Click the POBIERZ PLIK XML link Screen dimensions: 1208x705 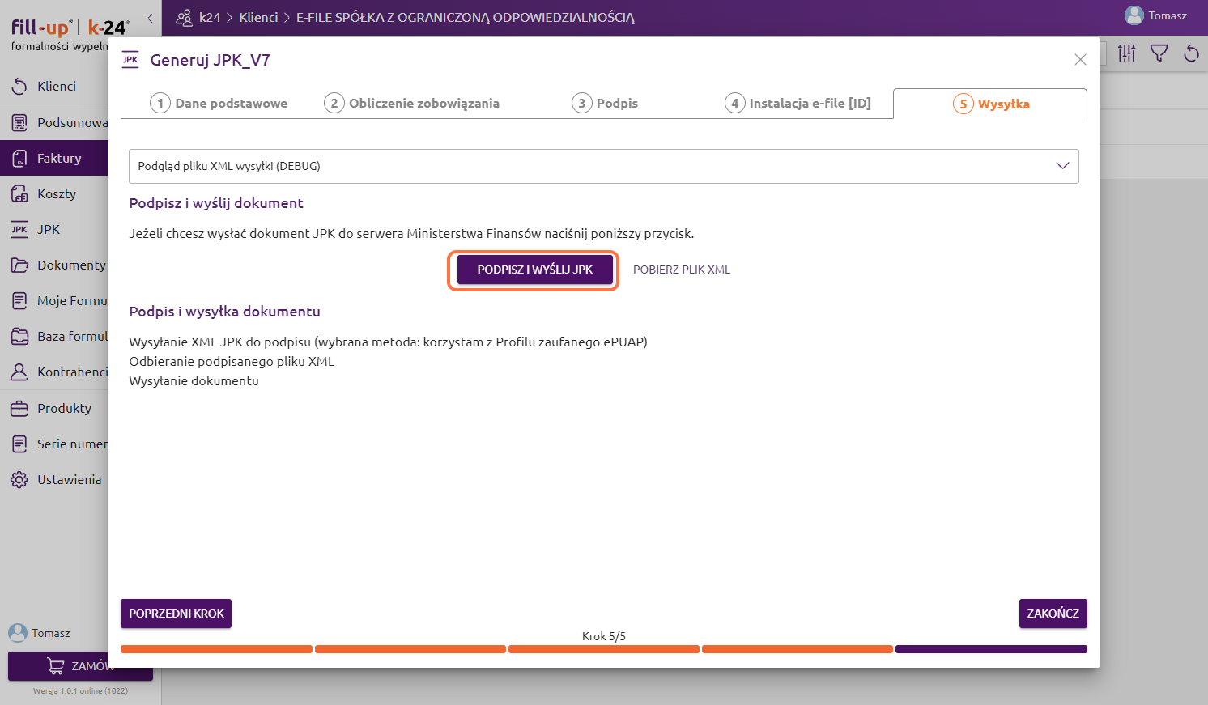(682, 270)
